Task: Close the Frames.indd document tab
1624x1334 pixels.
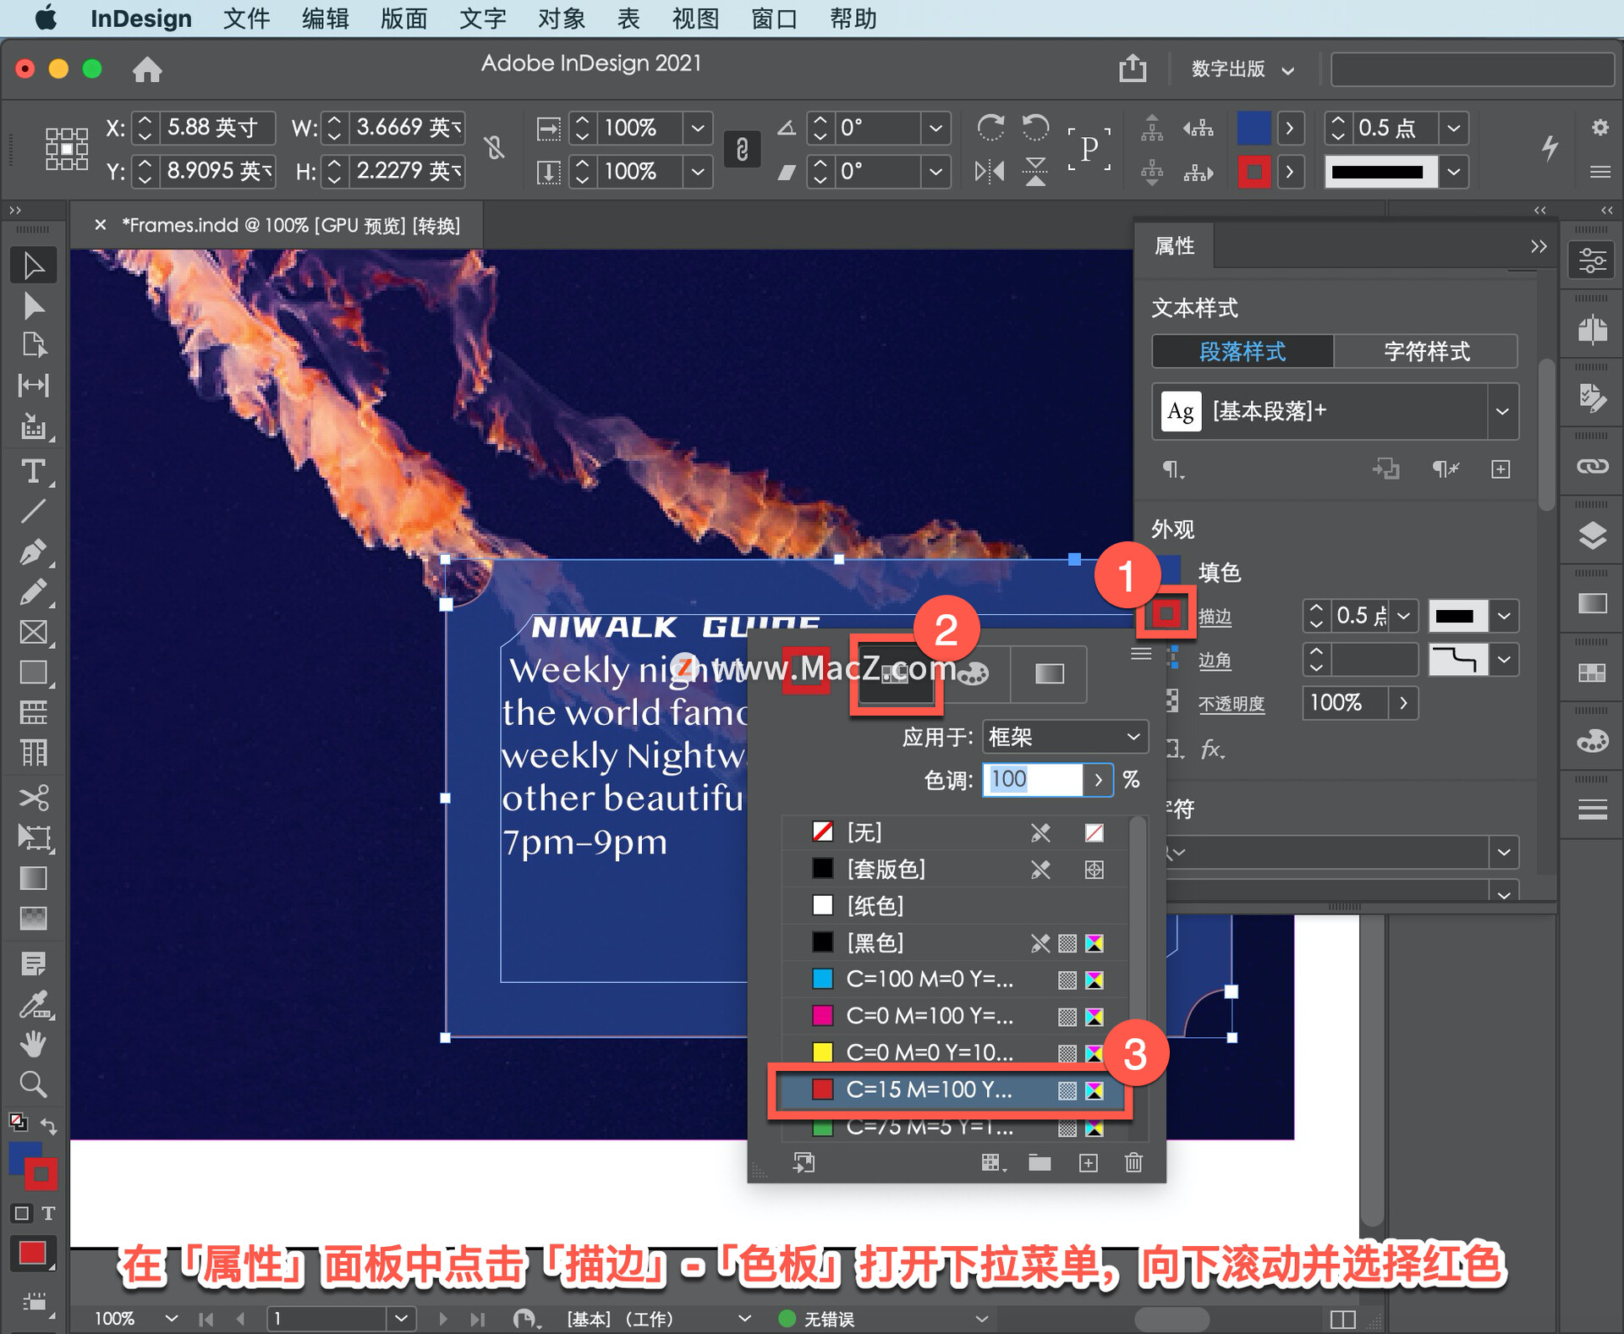Action: (x=101, y=225)
